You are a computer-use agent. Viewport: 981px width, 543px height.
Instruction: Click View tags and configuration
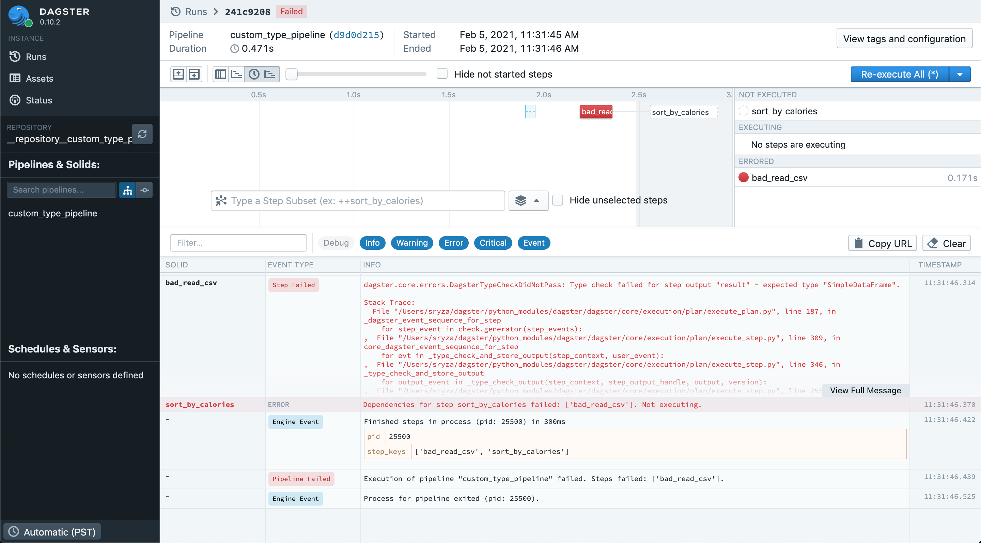point(904,38)
